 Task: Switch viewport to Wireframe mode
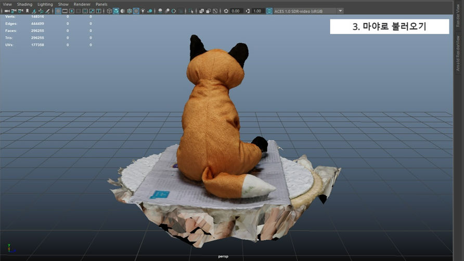(109, 11)
